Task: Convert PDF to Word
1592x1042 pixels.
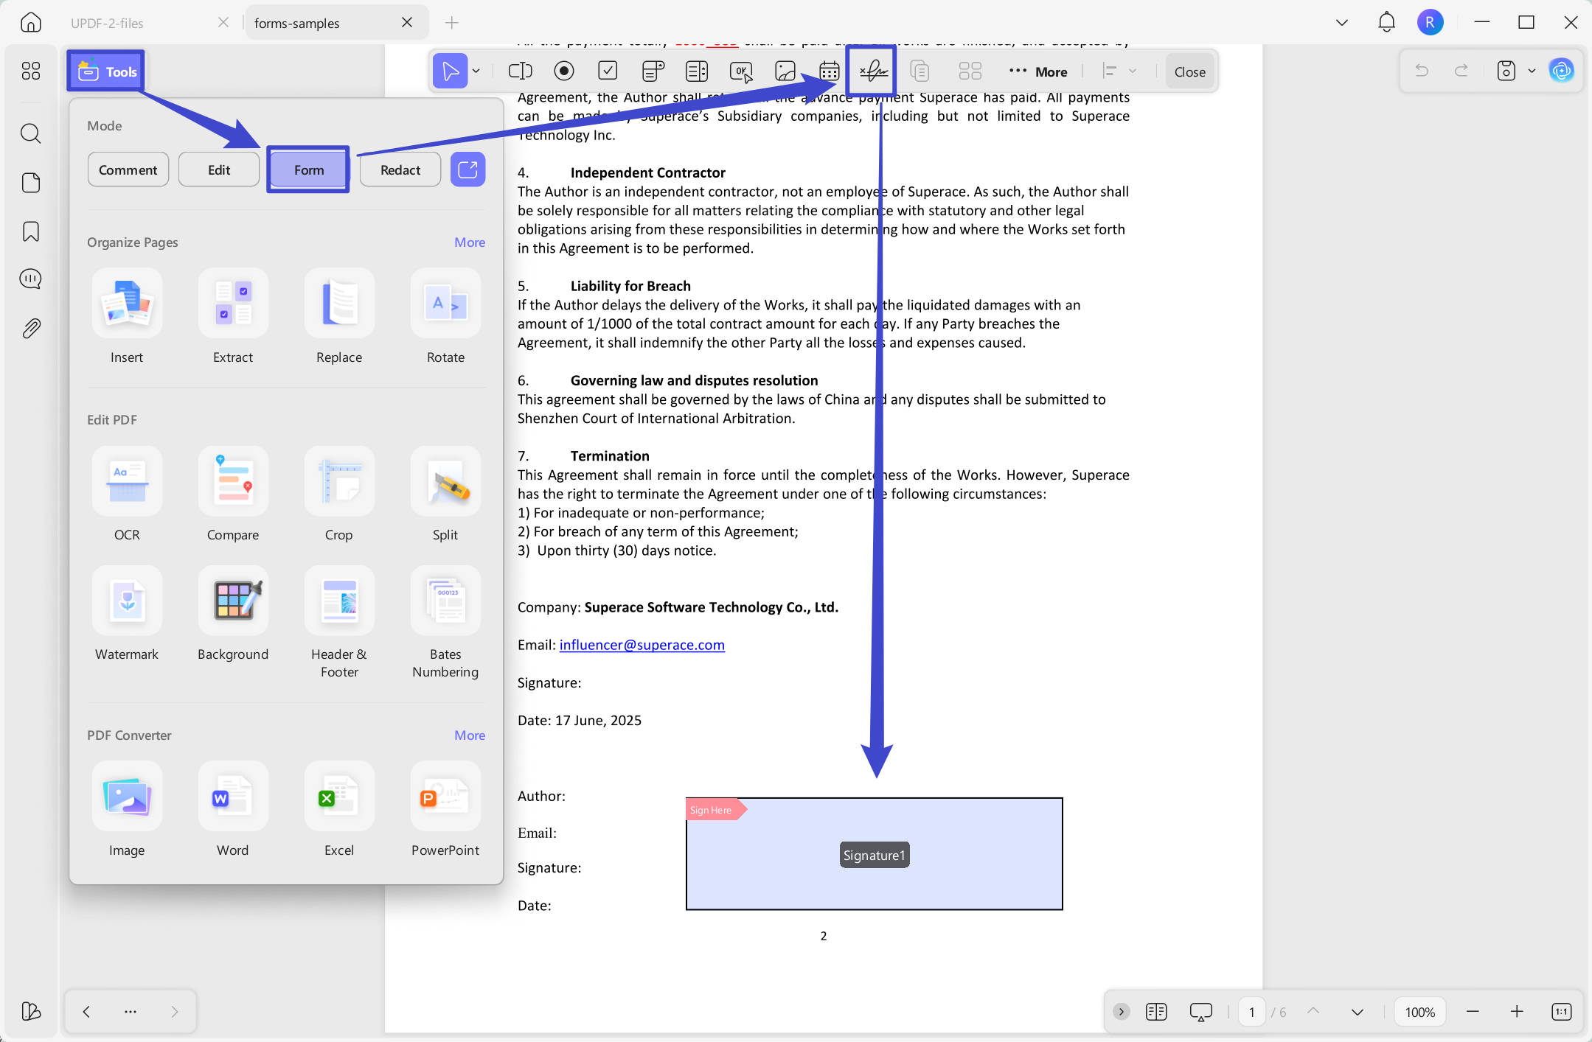Action: point(233,810)
